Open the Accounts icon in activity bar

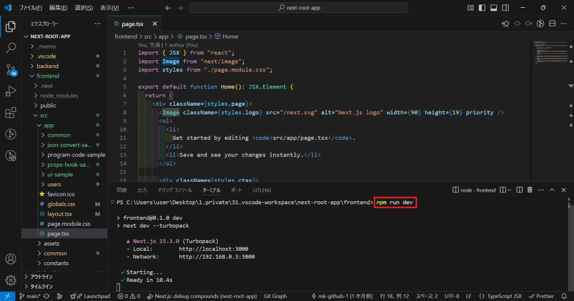pyautogui.click(x=11, y=259)
